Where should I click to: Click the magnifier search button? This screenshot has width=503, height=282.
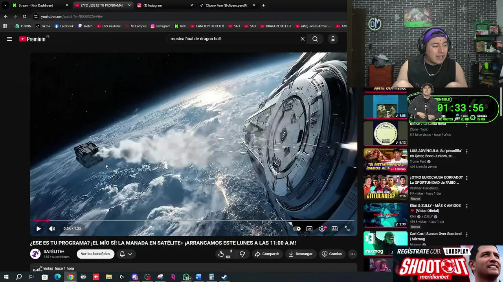point(315,39)
